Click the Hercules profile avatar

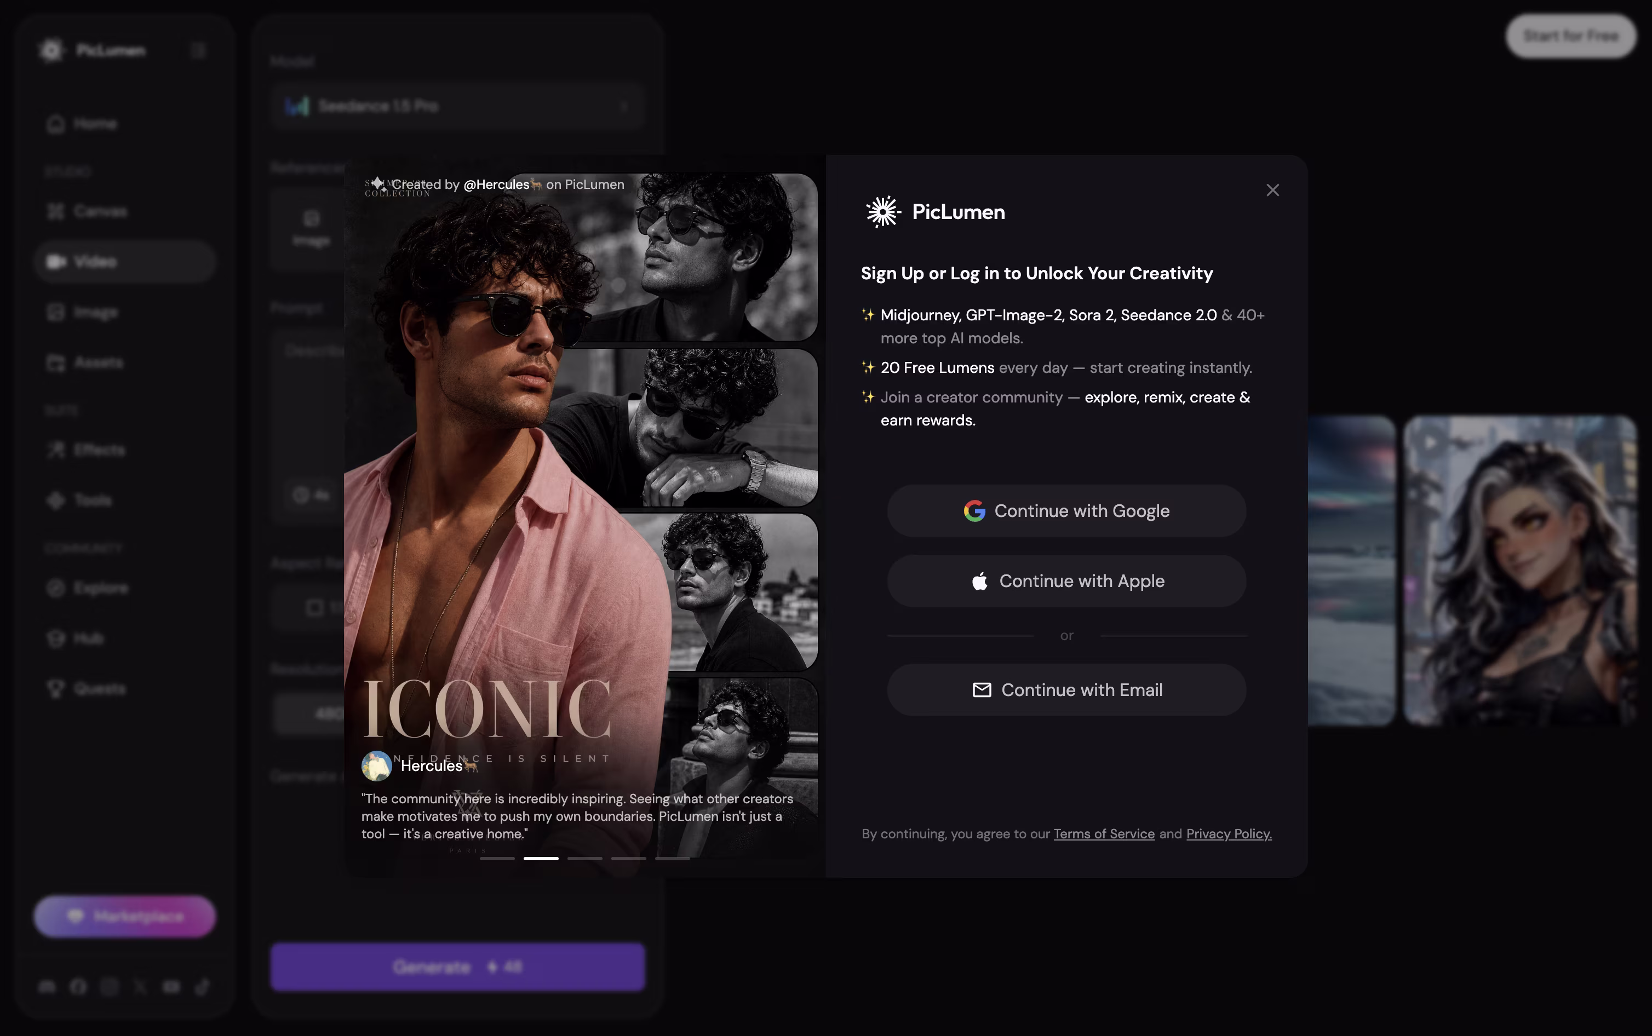point(376,766)
